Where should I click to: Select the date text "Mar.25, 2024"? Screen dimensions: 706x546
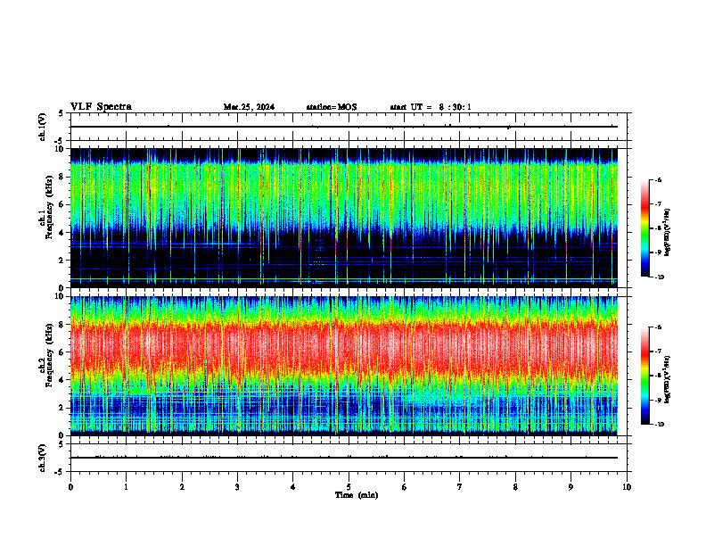tap(249, 107)
